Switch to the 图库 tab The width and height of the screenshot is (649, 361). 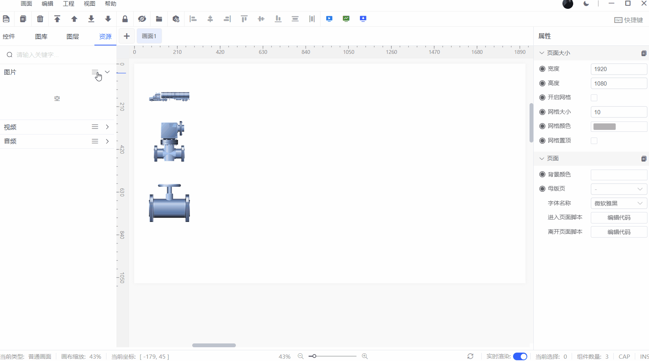point(41,37)
